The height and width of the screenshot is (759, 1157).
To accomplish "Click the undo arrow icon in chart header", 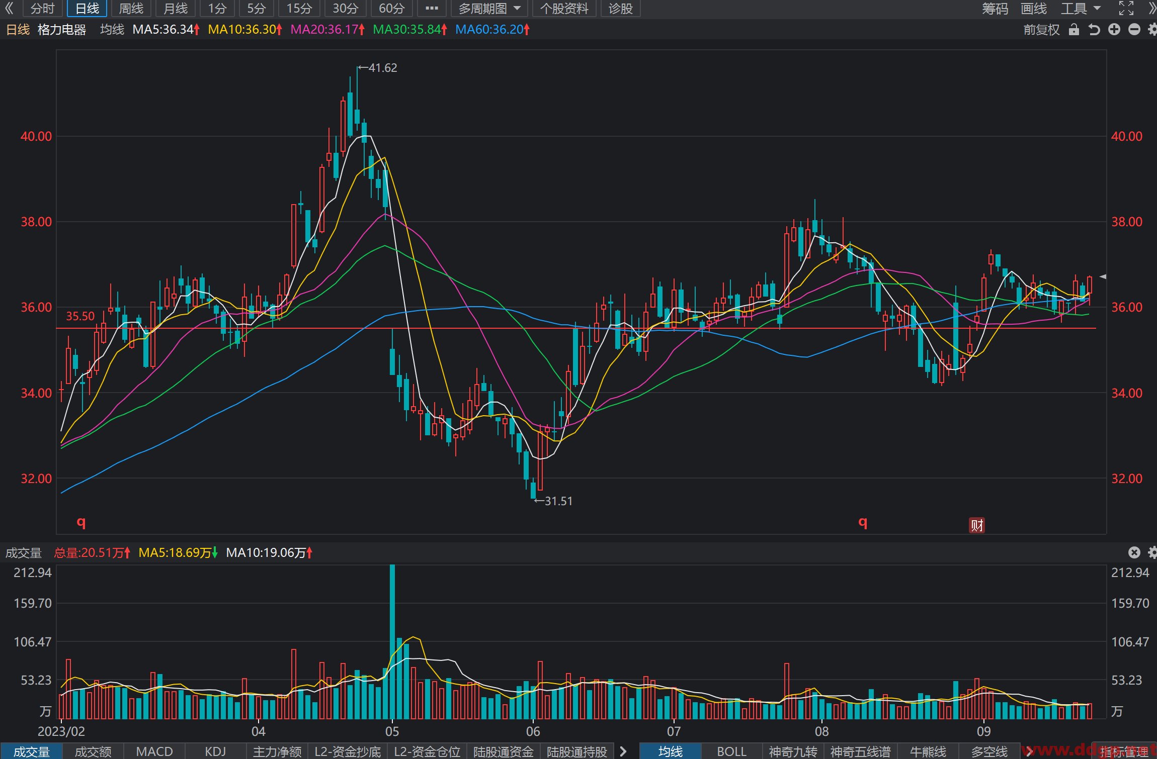I will [x=1094, y=30].
